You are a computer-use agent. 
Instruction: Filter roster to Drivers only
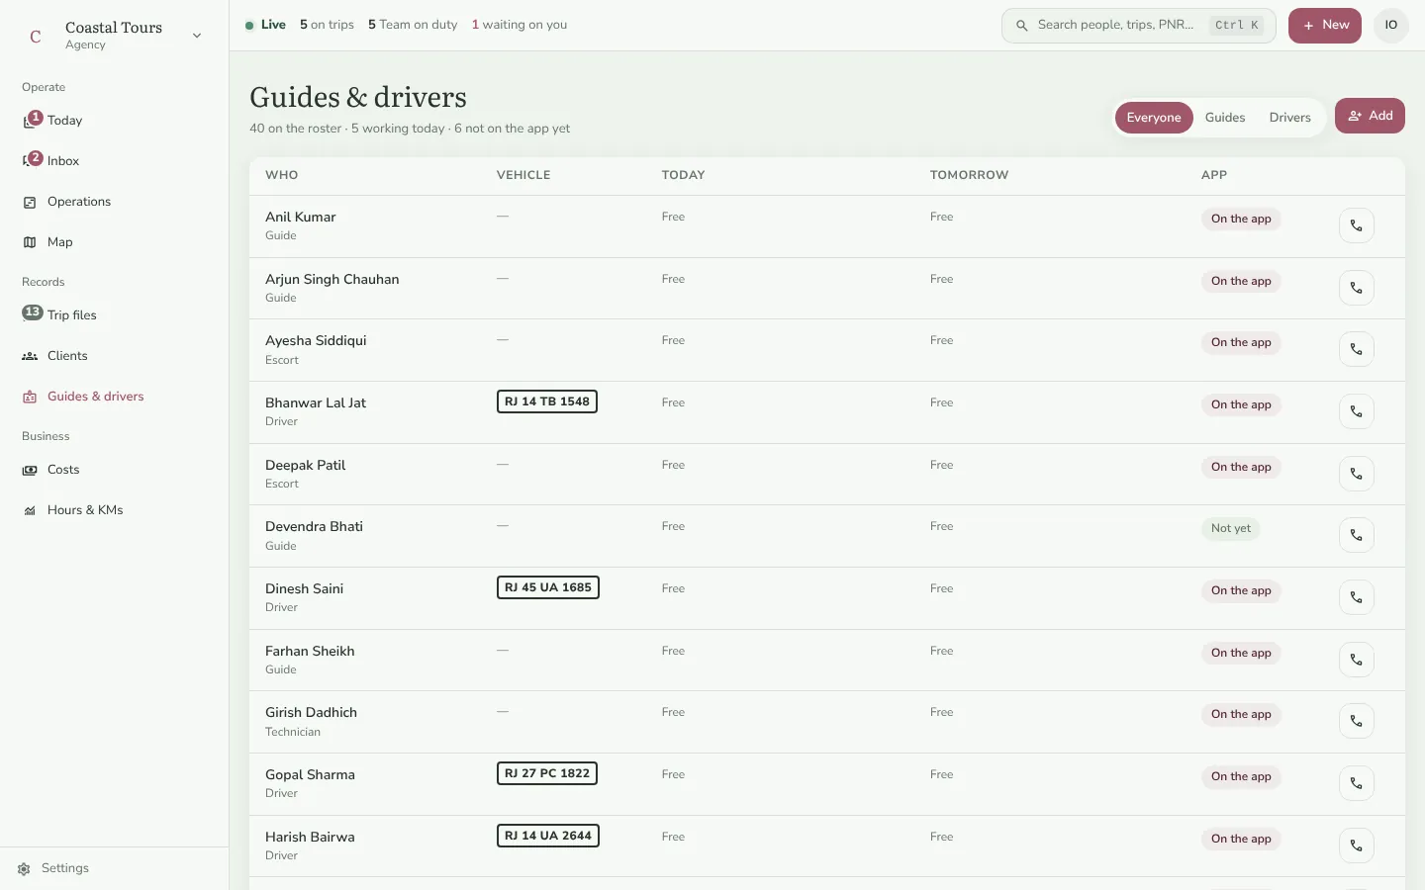pyautogui.click(x=1290, y=118)
